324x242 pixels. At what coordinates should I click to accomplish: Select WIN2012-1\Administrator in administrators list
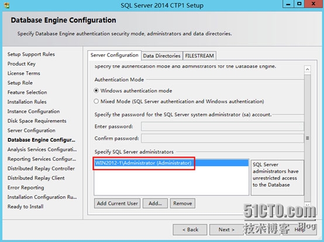click(x=171, y=163)
